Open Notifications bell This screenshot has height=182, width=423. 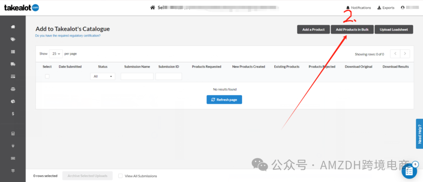pyautogui.click(x=358, y=8)
